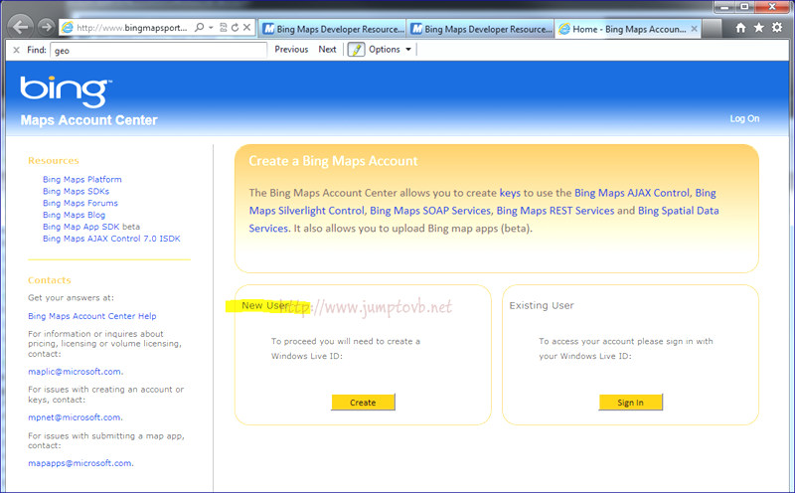
Task: Click the Log On link
Action: click(744, 118)
